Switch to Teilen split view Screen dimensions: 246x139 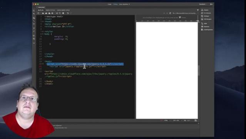pyautogui.click(x=115, y=4)
